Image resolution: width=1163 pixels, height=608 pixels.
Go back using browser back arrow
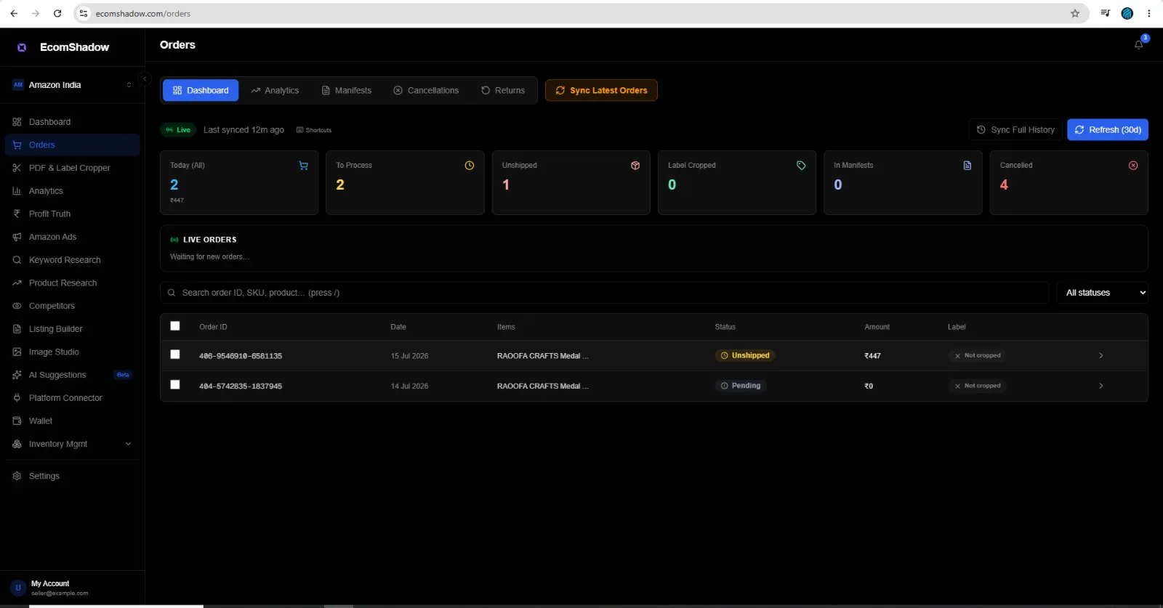[x=14, y=13]
